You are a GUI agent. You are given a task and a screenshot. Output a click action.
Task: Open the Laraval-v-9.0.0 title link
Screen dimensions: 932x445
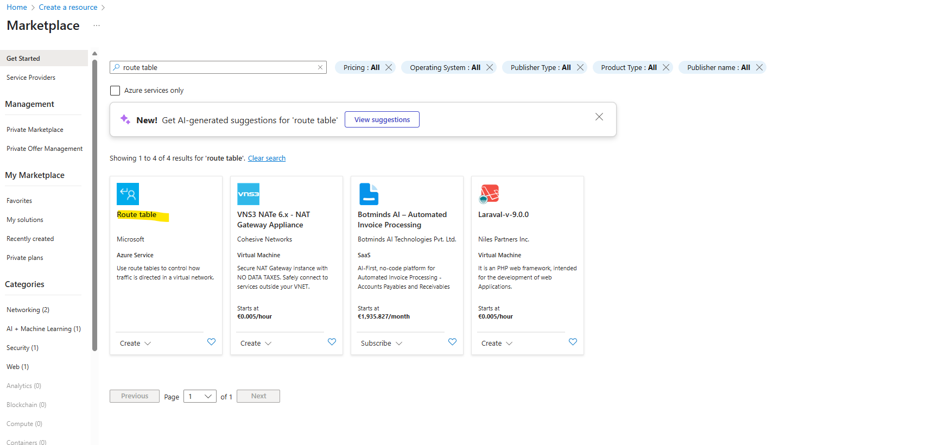click(x=503, y=215)
